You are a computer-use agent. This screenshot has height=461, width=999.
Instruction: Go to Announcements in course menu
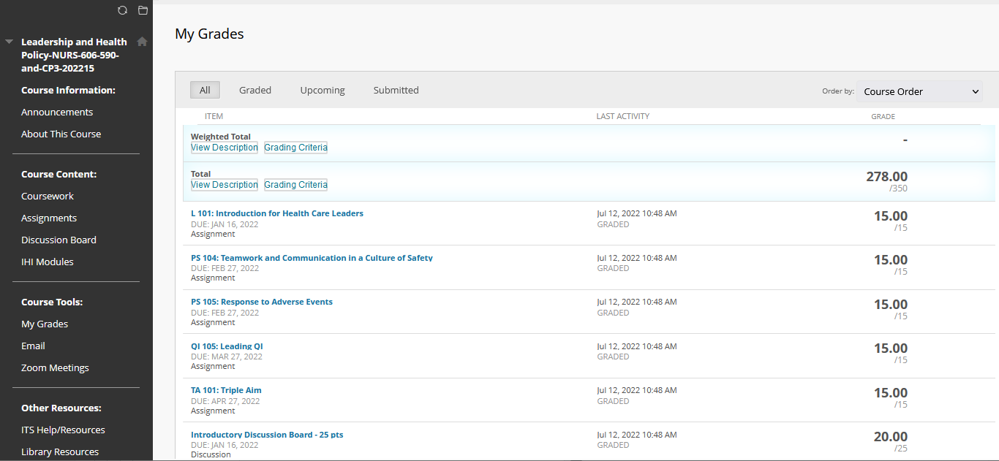[57, 112]
